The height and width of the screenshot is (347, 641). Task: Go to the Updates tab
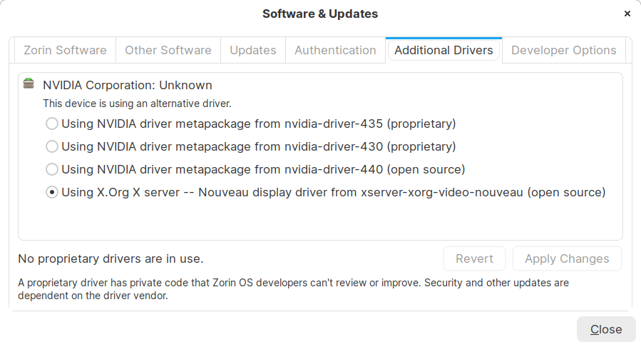coord(253,50)
